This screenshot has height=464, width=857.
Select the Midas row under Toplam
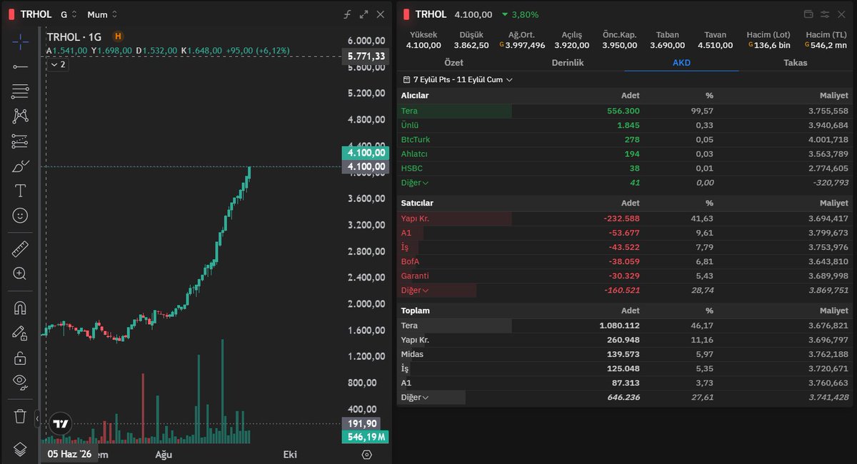(625, 354)
